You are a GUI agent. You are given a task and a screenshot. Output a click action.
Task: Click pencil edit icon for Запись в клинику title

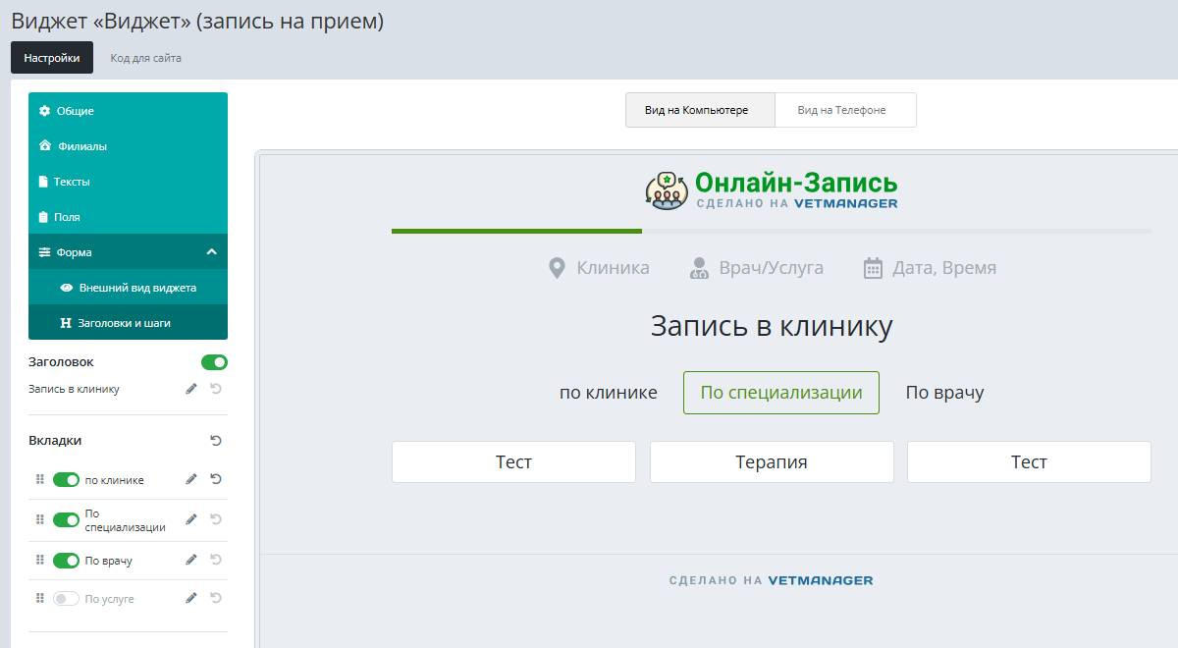point(191,389)
